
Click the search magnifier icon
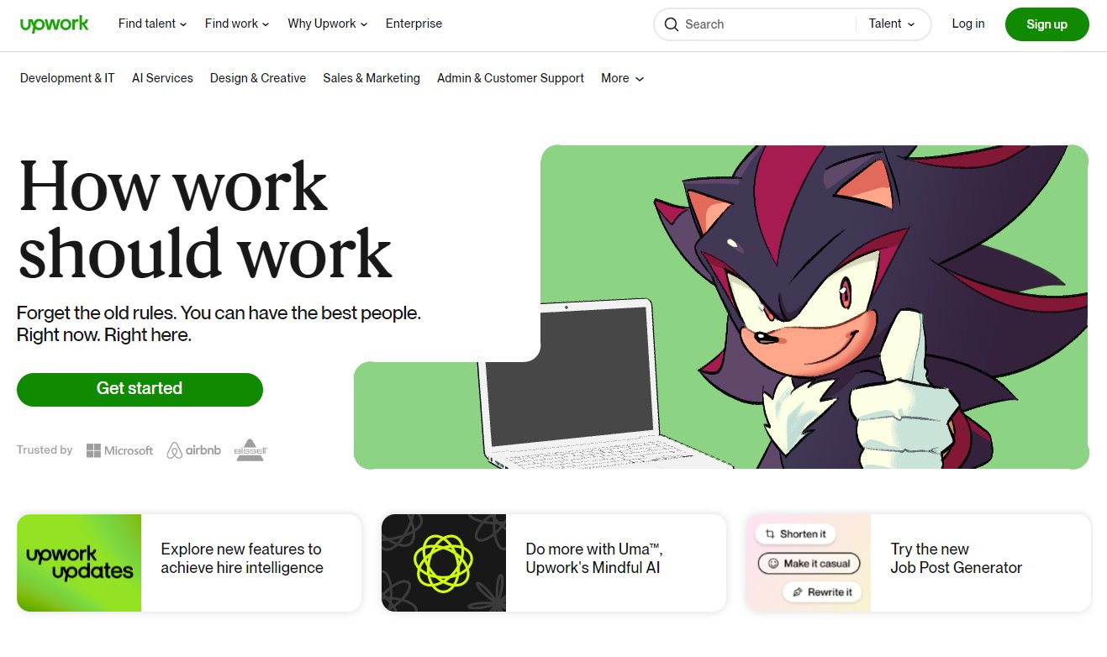coord(672,24)
